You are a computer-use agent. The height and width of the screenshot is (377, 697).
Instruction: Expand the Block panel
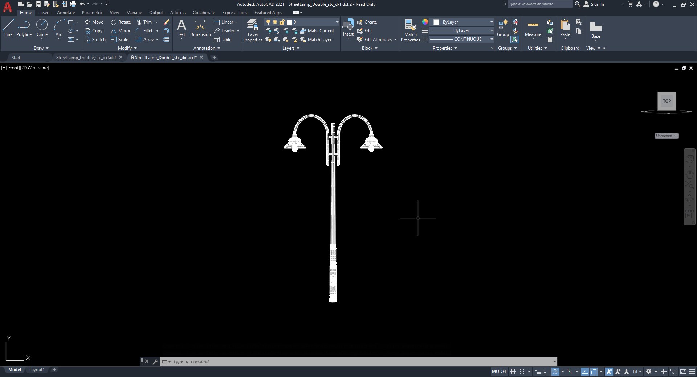(370, 48)
